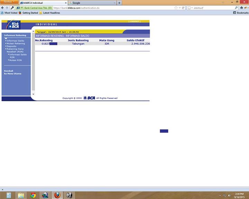This screenshot has width=249, height=199.
Task: Show hidden system tray icons
Action: tap(220, 196)
